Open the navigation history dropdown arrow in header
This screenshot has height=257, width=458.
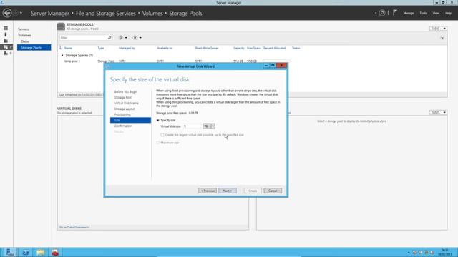21,13
